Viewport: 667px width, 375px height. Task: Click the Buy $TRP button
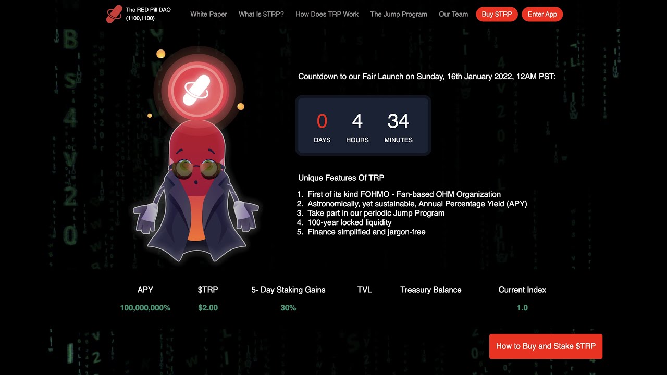click(x=497, y=14)
